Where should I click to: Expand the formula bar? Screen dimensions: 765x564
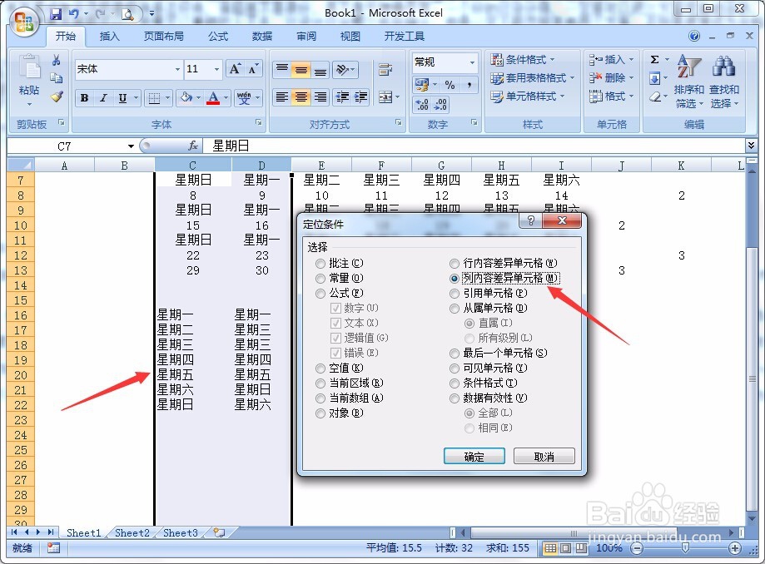tap(751, 146)
